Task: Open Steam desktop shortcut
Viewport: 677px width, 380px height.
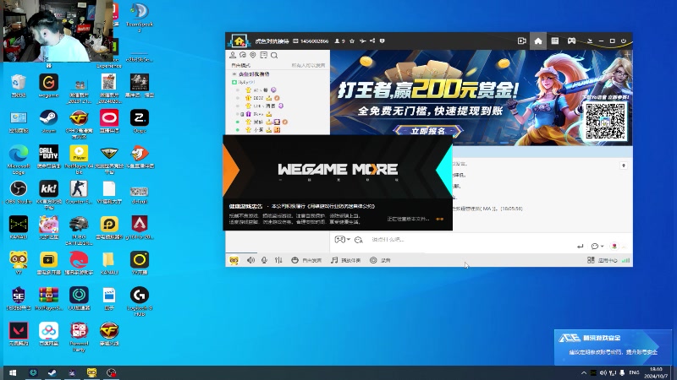Action: pos(48,121)
